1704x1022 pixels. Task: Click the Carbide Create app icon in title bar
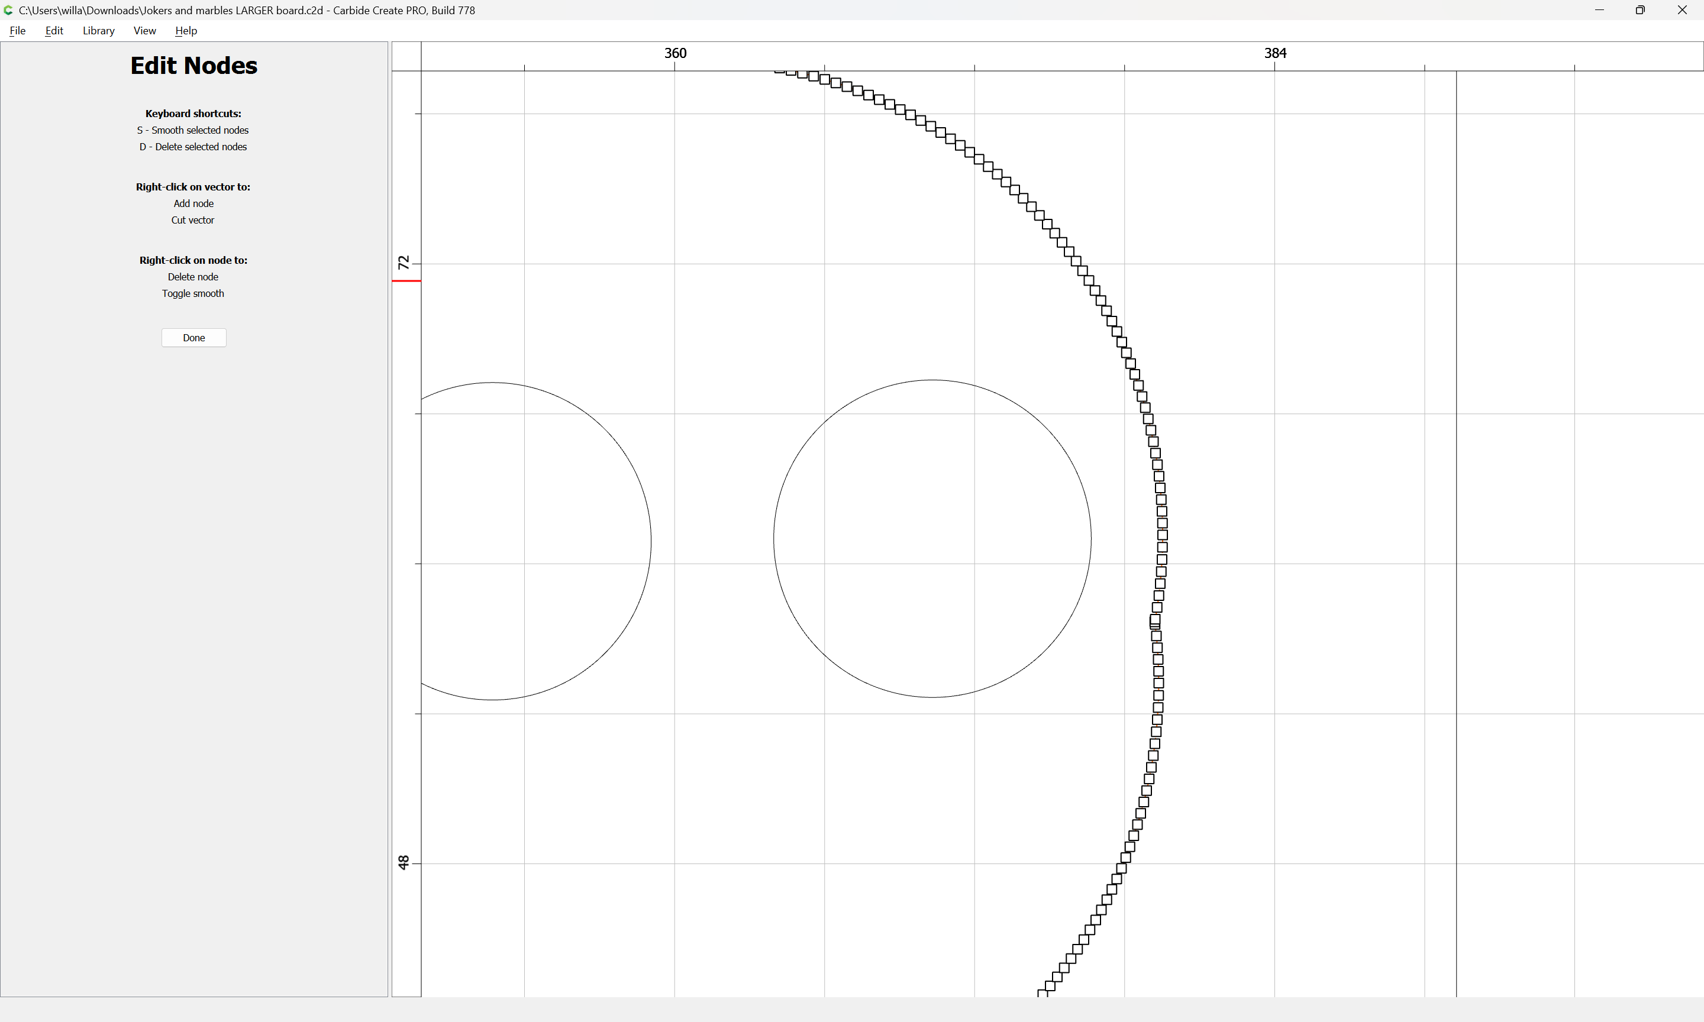[8, 10]
